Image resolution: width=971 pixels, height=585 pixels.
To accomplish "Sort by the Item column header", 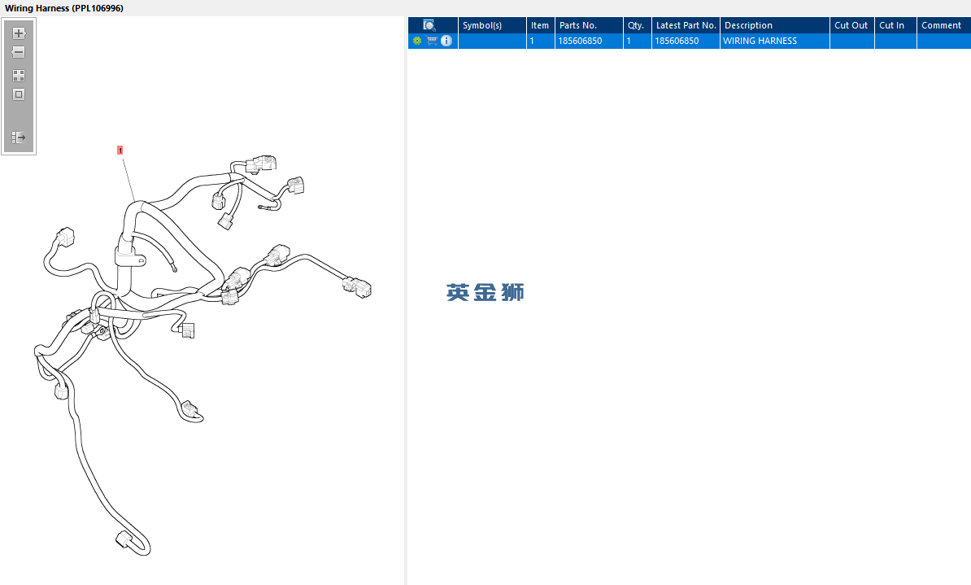I will (x=540, y=24).
